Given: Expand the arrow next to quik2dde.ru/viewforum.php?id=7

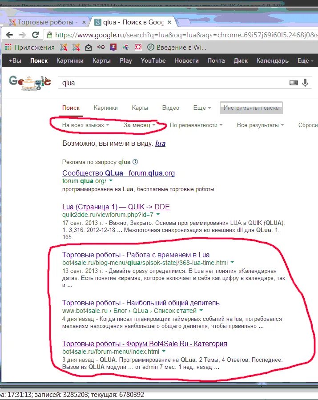Looking at the screenshot, I should point(158,214).
